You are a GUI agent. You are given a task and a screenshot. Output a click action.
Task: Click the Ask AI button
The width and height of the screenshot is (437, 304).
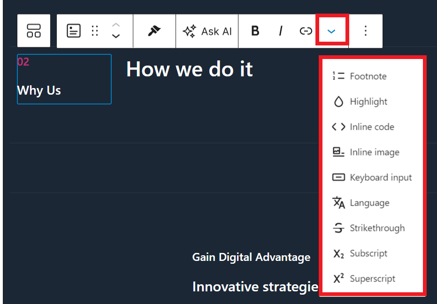pyautogui.click(x=207, y=31)
